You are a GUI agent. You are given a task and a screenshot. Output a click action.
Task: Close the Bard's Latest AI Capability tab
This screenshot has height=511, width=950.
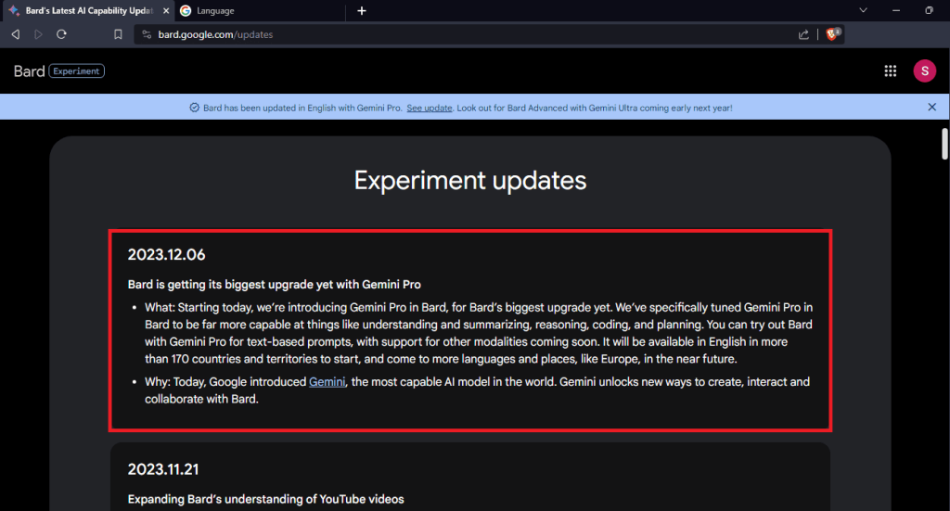tap(166, 11)
